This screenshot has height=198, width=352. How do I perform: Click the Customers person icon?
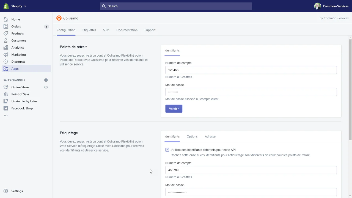pos(6,40)
